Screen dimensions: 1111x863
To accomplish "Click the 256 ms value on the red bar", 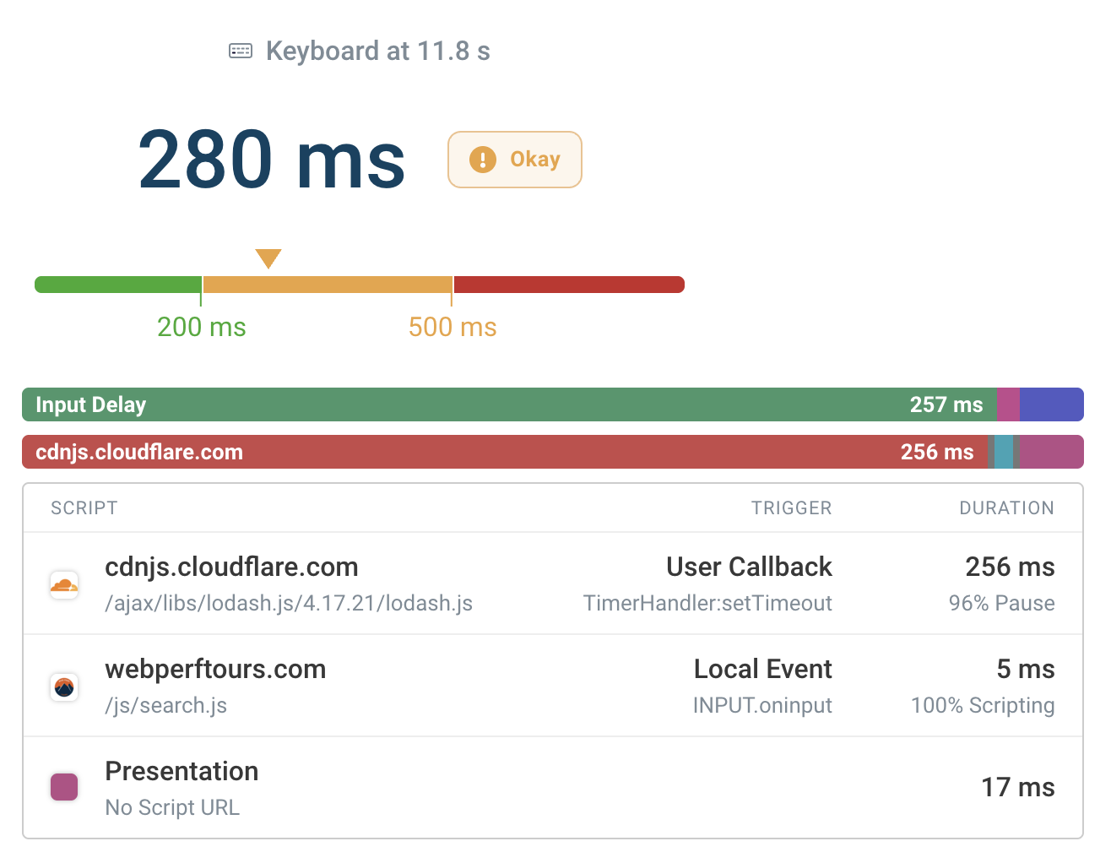I will pyautogui.click(x=937, y=452).
